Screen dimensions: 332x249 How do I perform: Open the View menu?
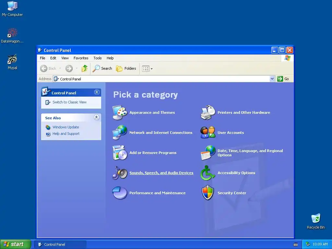click(x=65, y=58)
